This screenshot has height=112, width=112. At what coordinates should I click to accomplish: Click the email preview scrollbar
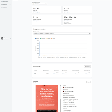click(x=60, y=105)
